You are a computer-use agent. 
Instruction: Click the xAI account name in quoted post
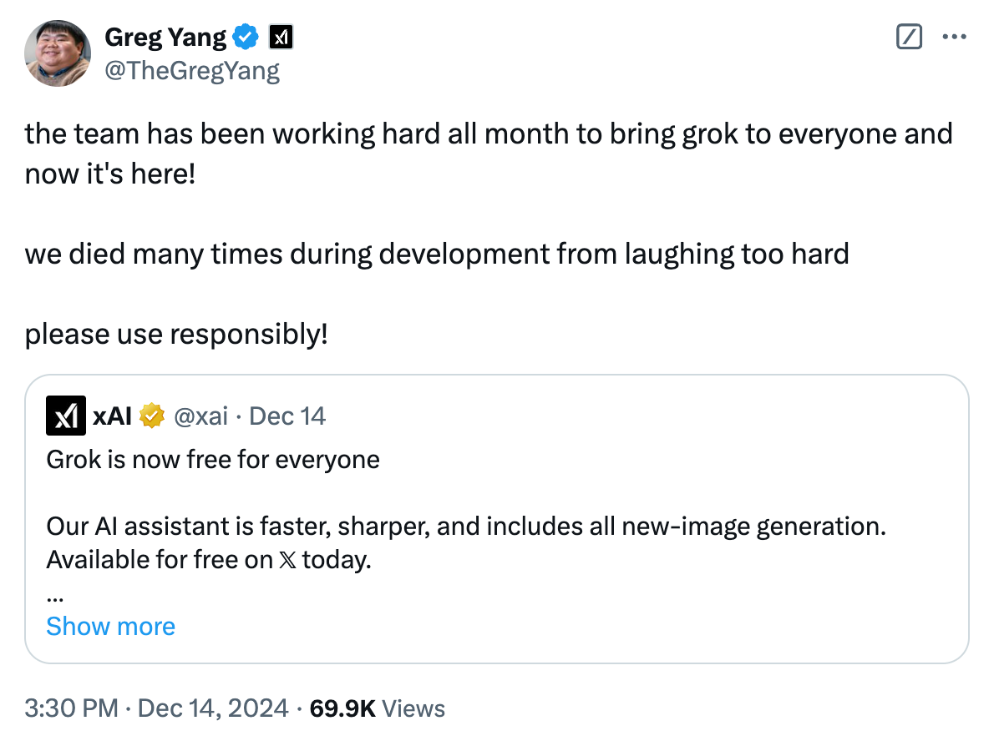(x=112, y=416)
